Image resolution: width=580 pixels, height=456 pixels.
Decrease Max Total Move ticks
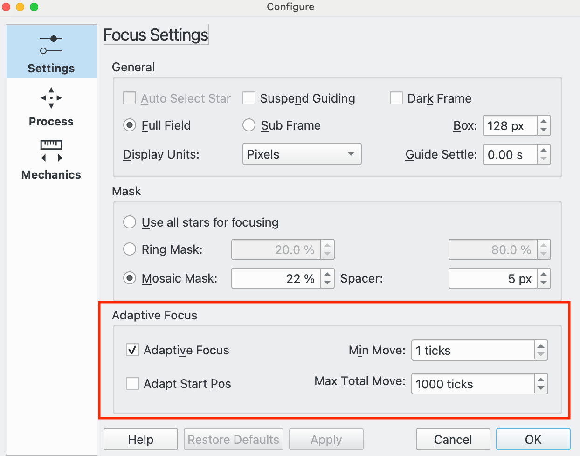pos(541,388)
